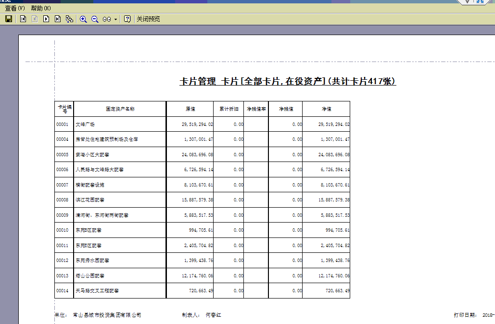
Task: Zoom in with the magnifier plus icon
Action: [x=83, y=19]
